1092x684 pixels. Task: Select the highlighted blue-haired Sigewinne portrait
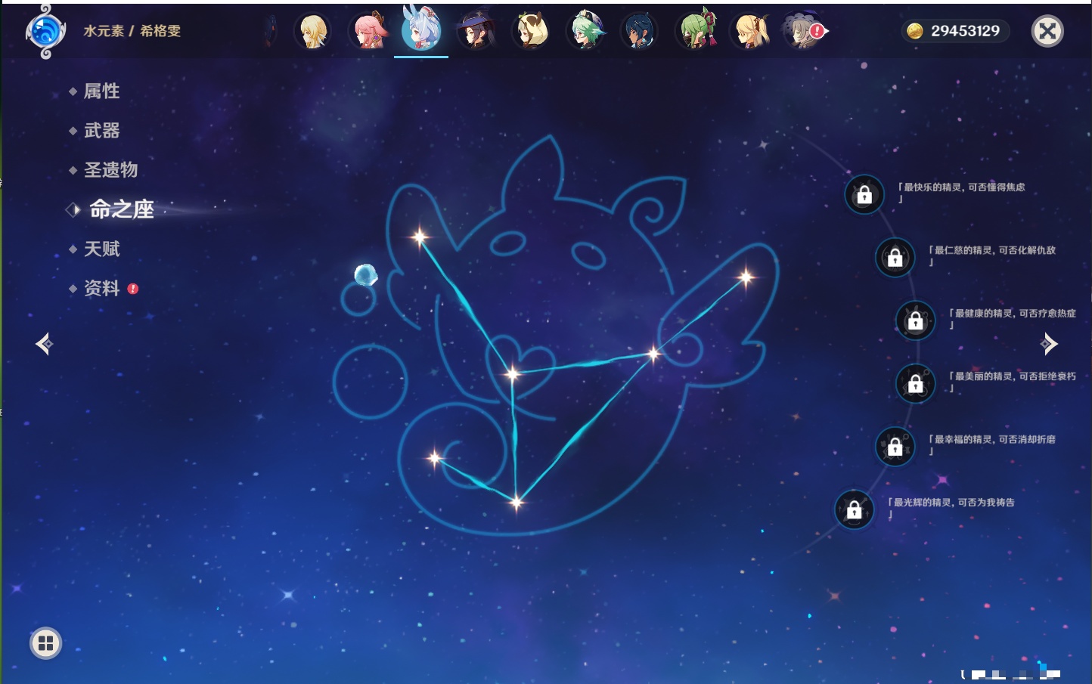point(421,28)
